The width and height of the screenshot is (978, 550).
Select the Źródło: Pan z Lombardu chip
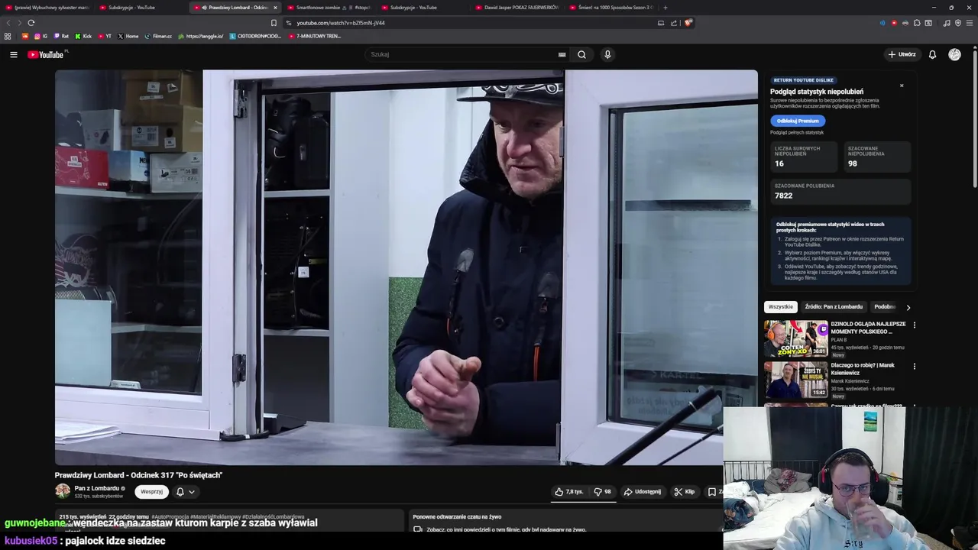(834, 307)
